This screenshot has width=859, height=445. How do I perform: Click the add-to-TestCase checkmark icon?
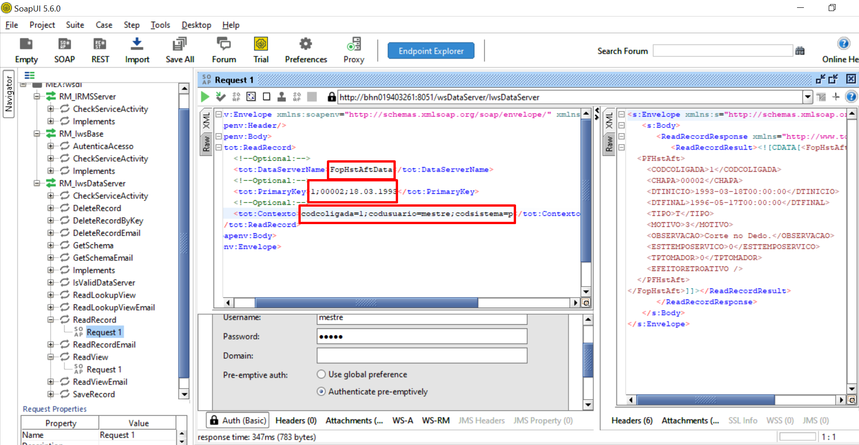point(221,96)
